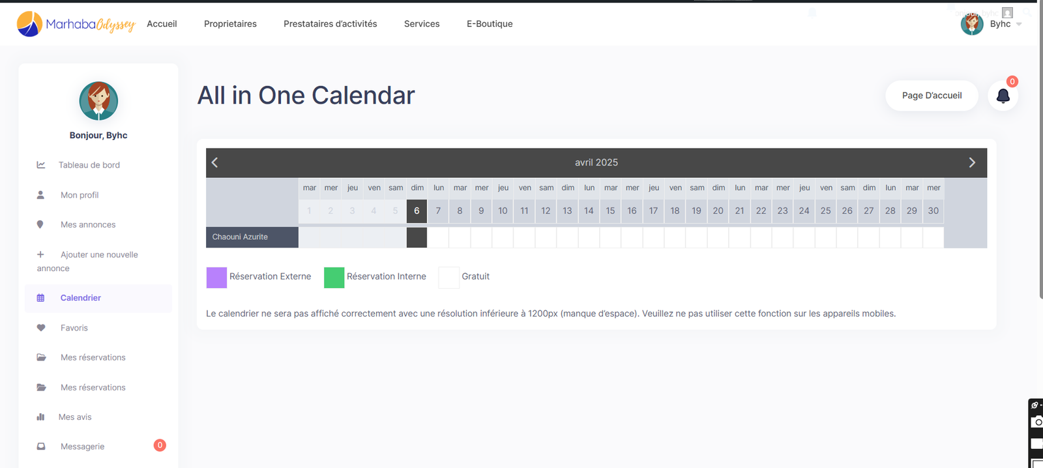
Task: Click the Mes avis bar chart icon
Action: pos(41,417)
